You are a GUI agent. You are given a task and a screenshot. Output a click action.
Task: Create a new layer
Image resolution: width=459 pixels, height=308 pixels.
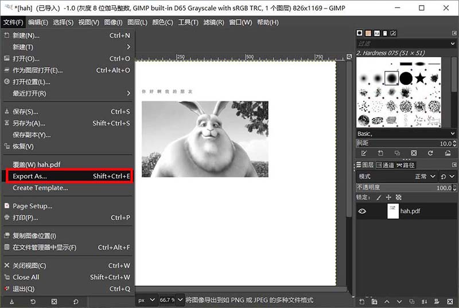(362, 302)
